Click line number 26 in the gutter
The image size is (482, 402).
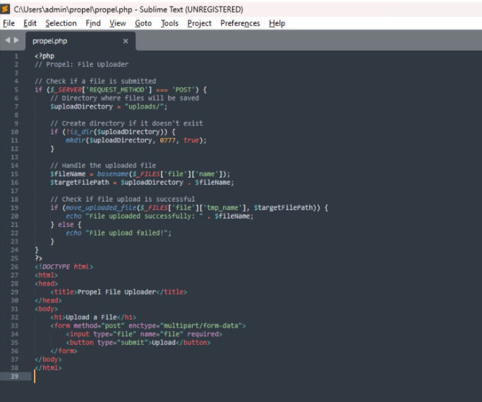point(14,267)
